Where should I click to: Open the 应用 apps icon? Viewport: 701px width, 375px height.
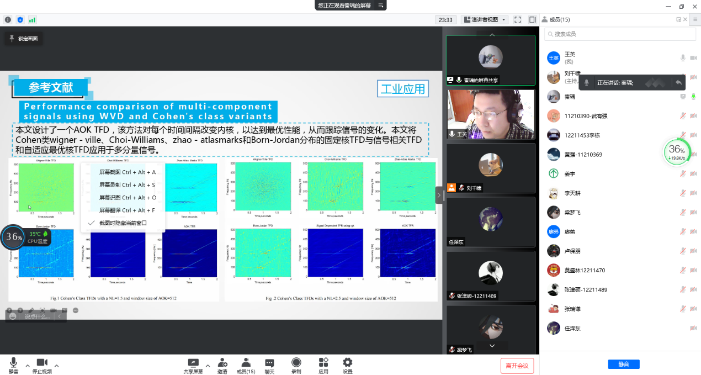(x=323, y=365)
